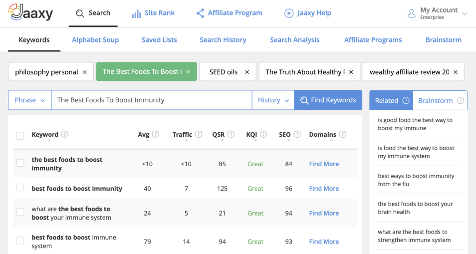Click the My Account user avatar icon
476x254 pixels.
click(x=411, y=13)
